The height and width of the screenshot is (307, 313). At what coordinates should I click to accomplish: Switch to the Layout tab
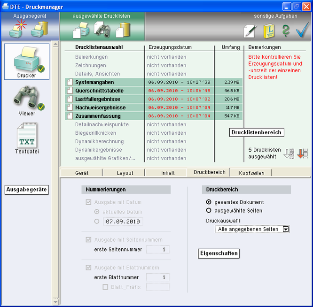pos(125,173)
